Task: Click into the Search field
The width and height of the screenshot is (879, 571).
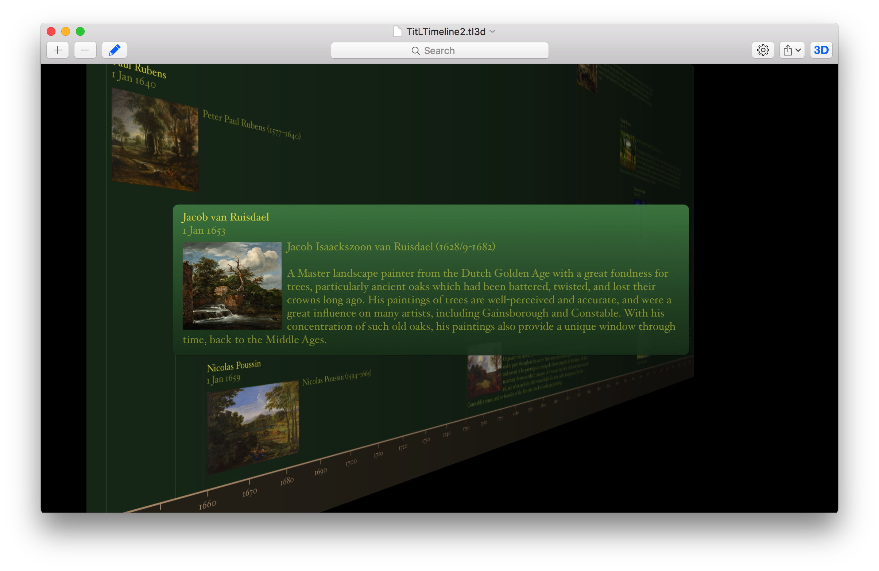Action: tap(439, 51)
